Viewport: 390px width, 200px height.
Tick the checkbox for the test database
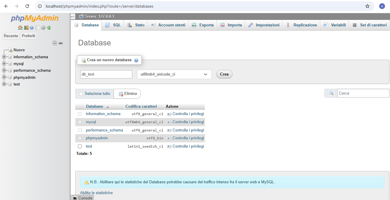[80, 146]
